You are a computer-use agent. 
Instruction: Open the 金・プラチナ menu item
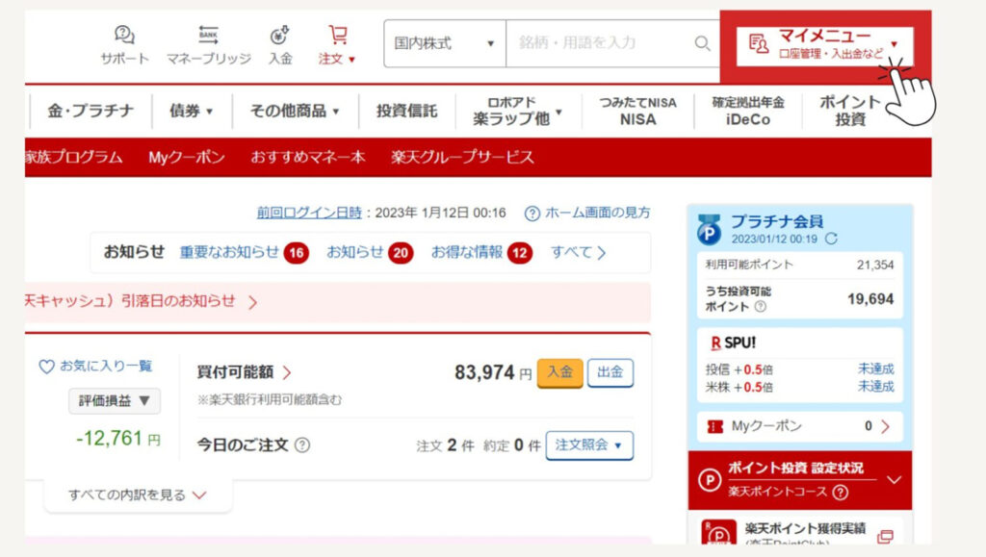pos(91,112)
